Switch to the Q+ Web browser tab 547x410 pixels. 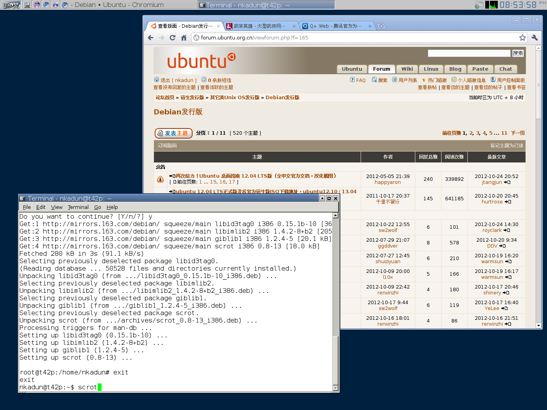click(337, 26)
